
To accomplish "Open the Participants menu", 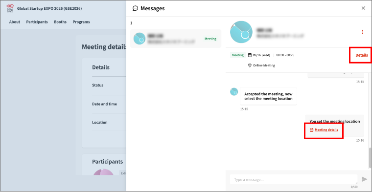I will 37,22.
